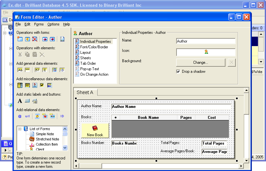Image resolution: width=266 pixels, height=171 pixels.
Task: Open the Edit menu
Action: click(27, 24)
